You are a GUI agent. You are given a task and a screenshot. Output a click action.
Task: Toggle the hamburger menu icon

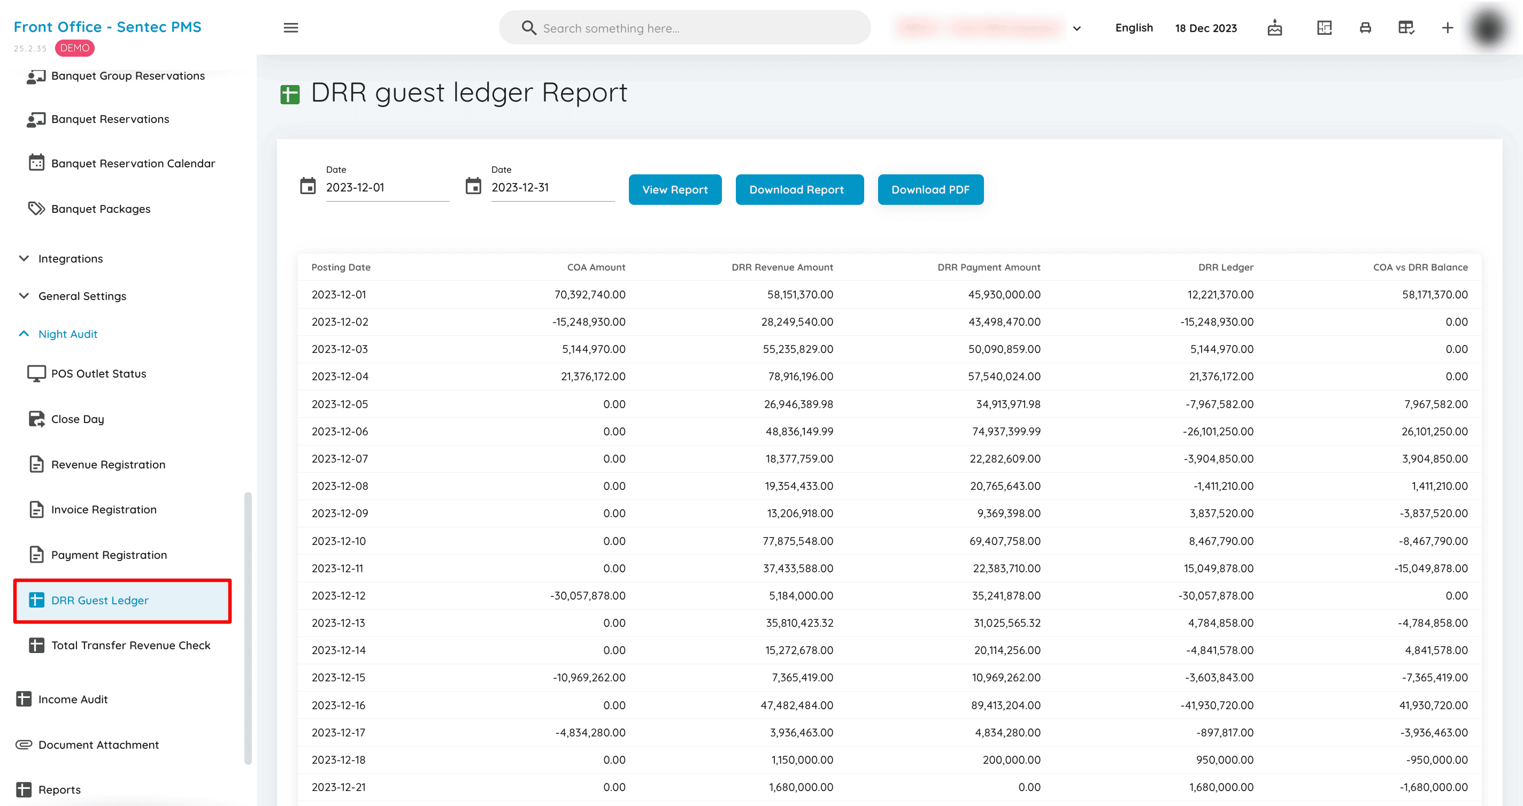(x=290, y=28)
